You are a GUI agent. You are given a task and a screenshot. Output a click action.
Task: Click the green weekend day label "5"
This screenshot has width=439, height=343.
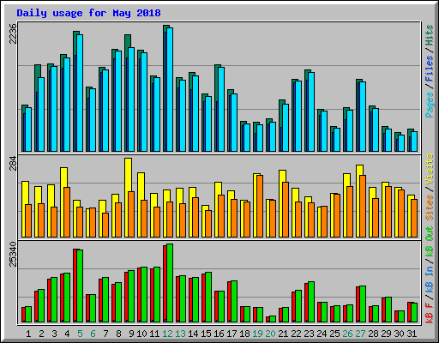pos(80,334)
